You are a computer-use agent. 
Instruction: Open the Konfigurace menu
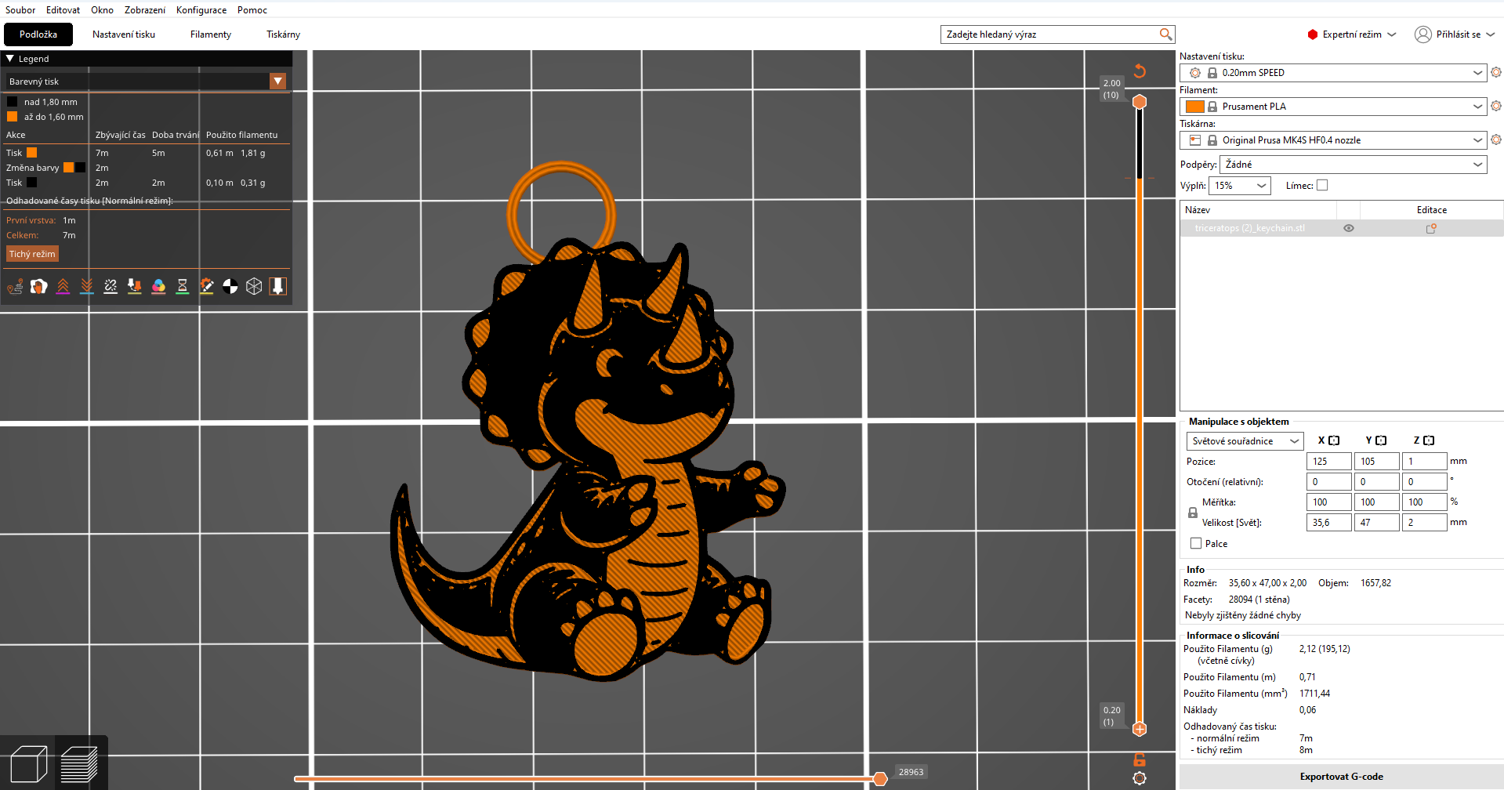pos(201,10)
